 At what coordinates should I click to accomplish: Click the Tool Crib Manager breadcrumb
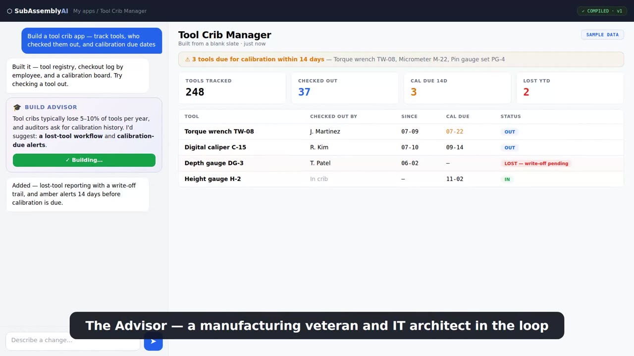pyautogui.click(x=123, y=11)
